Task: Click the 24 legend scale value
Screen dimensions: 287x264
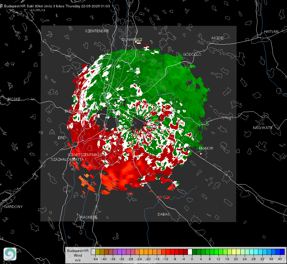Action: pos(245,259)
